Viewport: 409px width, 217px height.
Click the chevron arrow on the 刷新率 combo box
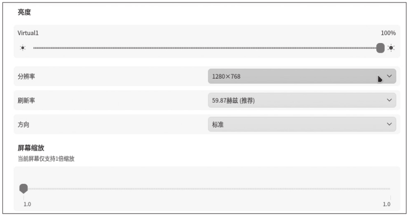(x=389, y=100)
